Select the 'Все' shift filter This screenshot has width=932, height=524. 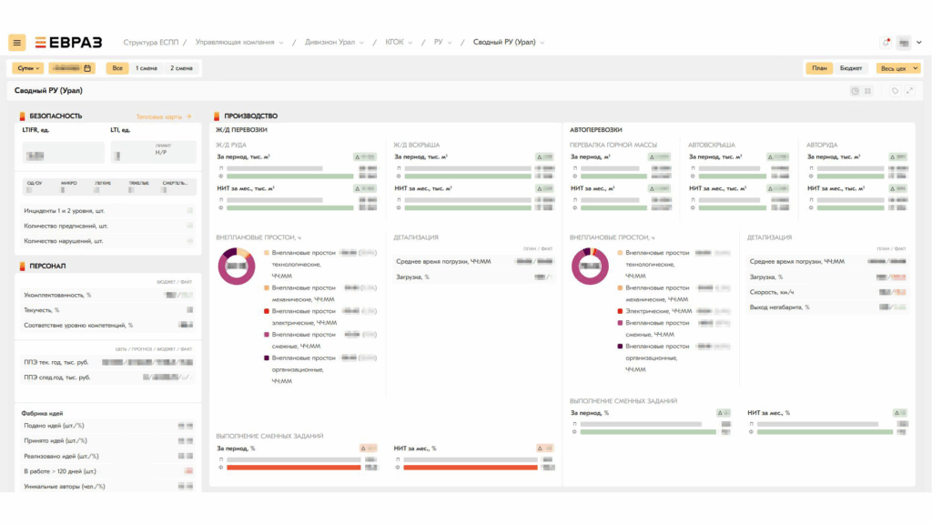coord(116,68)
